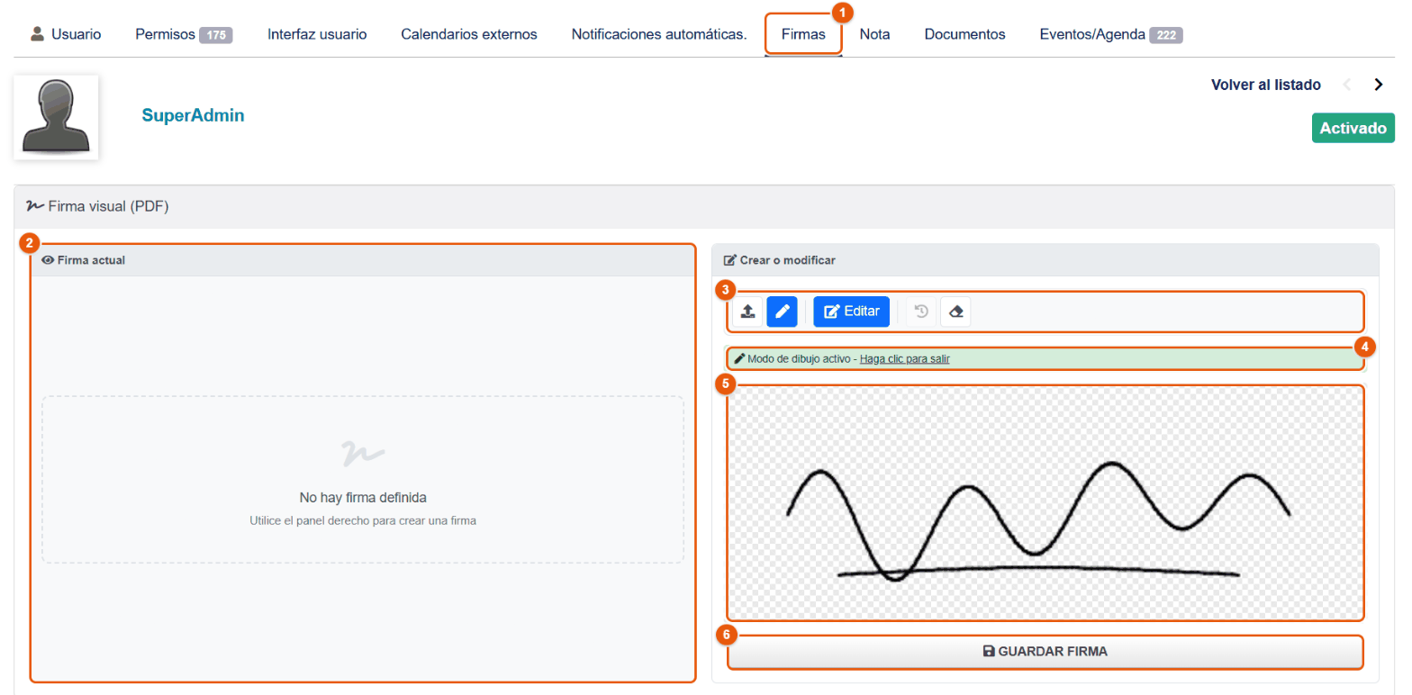Open the Interfaz usuario tab
This screenshot has height=695, width=1412.
(x=317, y=34)
